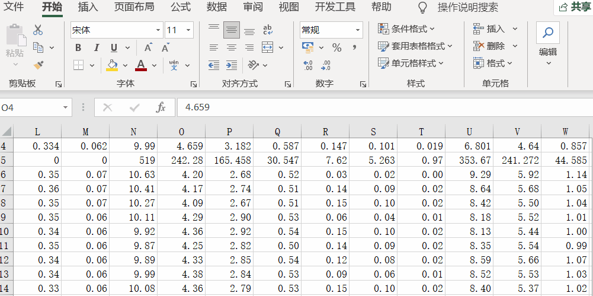Apply comma thousands separator style

(x=354, y=47)
